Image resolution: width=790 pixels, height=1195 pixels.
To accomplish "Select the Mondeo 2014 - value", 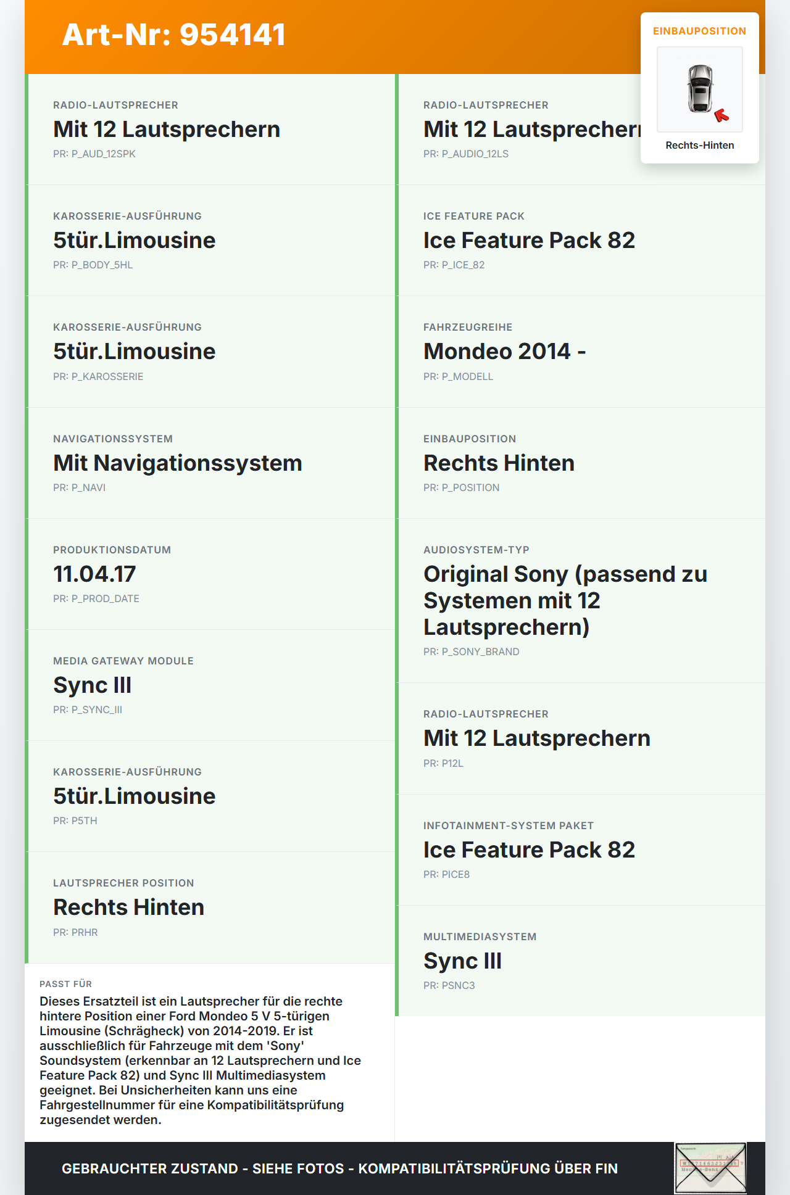I will coord(504,351).
